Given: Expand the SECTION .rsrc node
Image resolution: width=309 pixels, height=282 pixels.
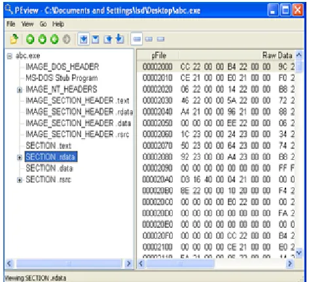Looking at the screenshot, I should (x=20, y=180).
